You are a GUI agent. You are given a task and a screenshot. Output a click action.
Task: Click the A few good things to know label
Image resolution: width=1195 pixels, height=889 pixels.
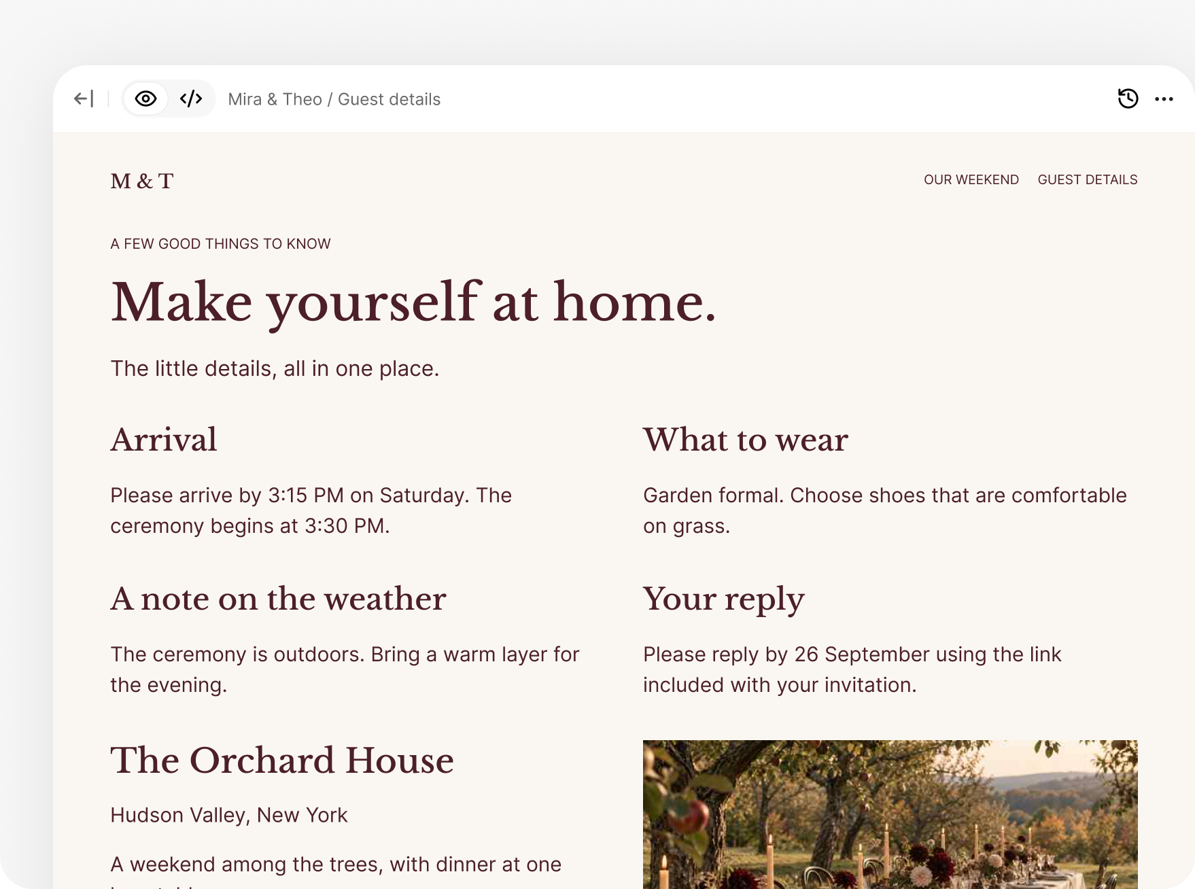(x=220, y=244)
